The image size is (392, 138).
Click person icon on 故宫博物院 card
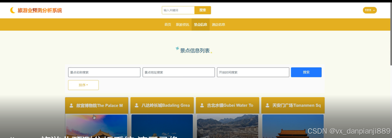[71, 106]
